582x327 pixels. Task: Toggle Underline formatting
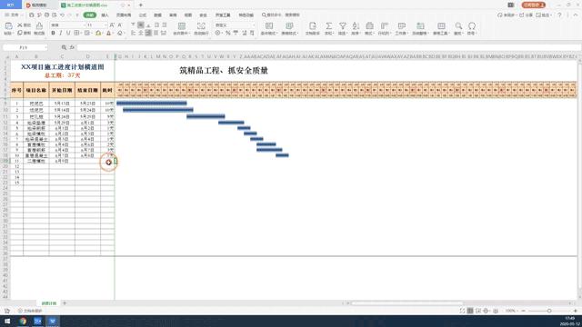point(68,33)
